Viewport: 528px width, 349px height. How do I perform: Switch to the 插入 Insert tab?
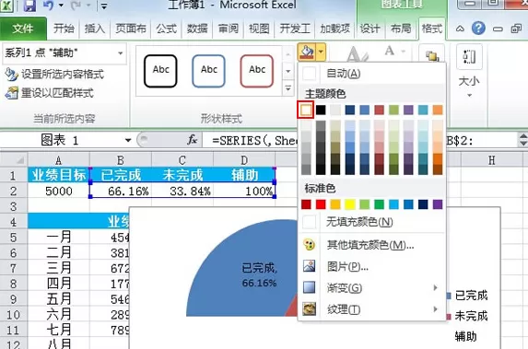95,29
